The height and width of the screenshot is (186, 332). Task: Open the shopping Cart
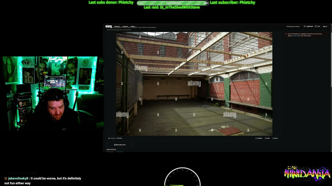click(x=317, y=26)
